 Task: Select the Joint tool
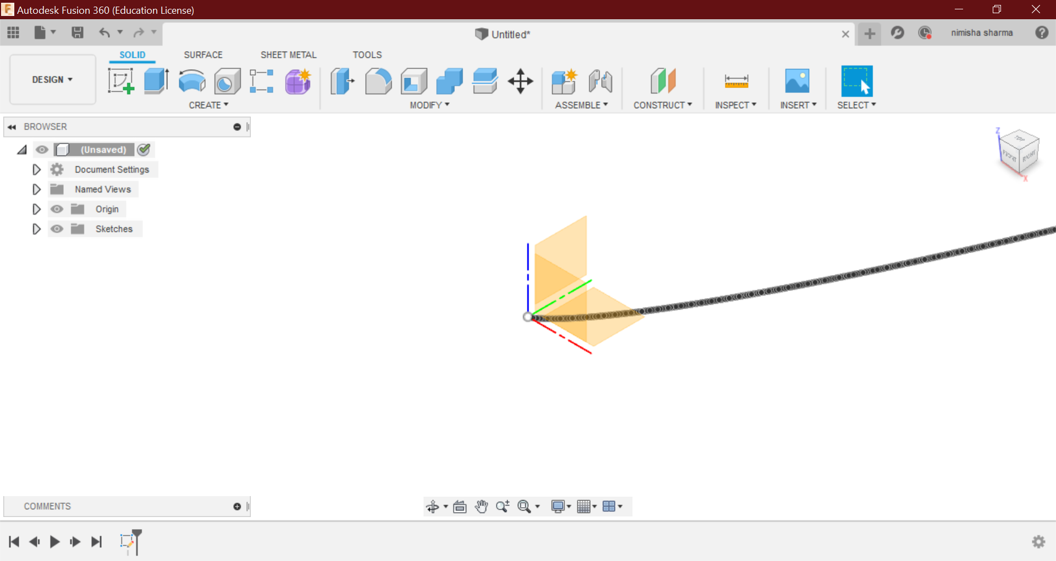[x=601, y=81]
